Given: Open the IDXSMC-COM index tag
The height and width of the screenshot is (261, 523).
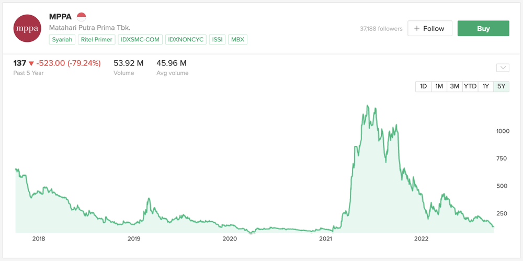Looking at the screenshot, I should pos(140,39).
